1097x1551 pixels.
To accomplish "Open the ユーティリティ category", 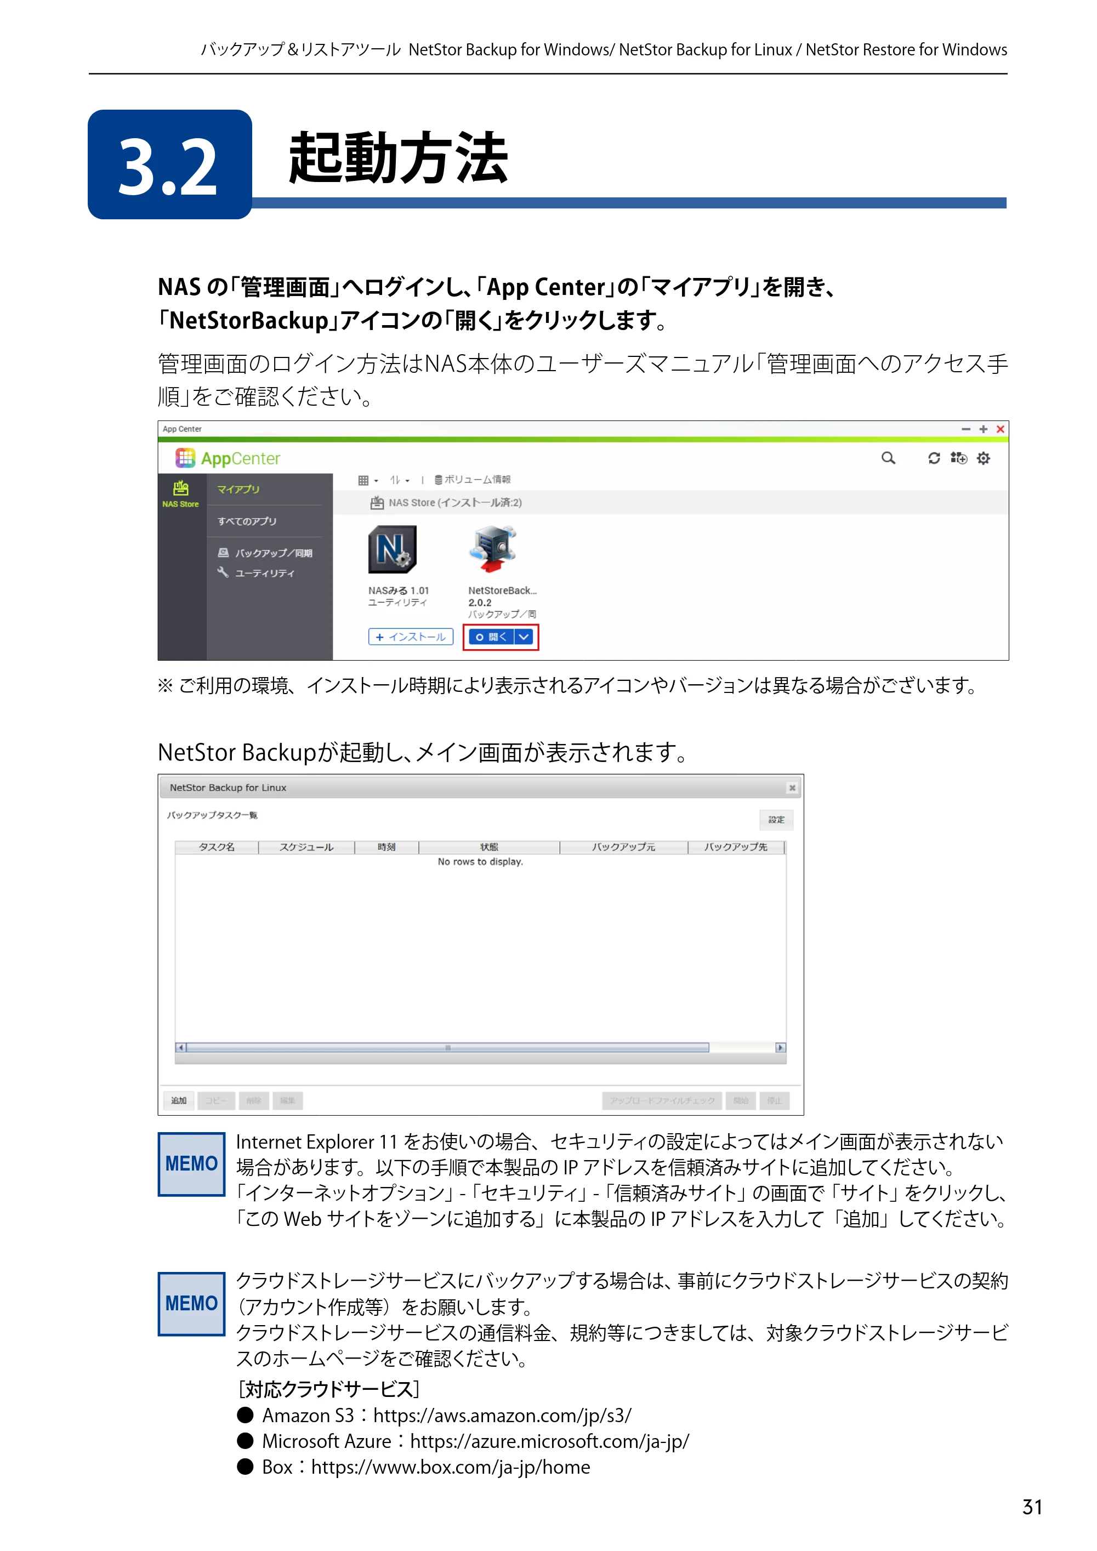I will 256,573.
